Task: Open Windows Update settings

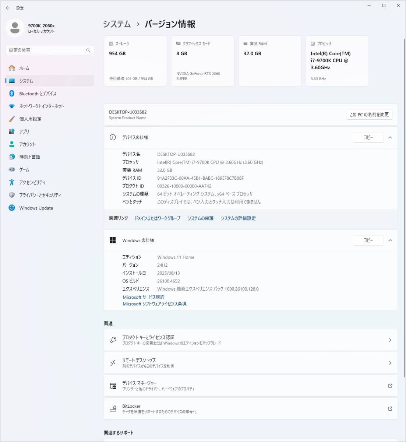Action: pyautogui.click(x=36, y=208)
